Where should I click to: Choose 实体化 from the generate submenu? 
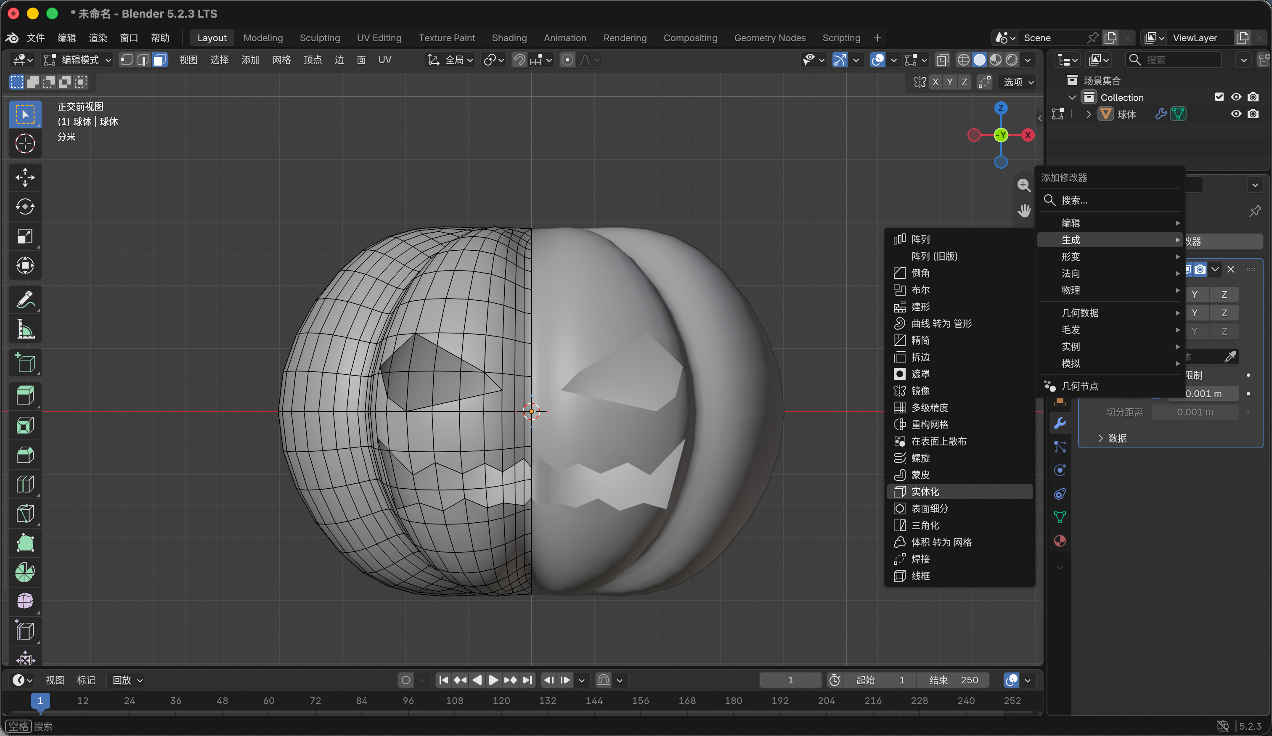tap(959, 492)
